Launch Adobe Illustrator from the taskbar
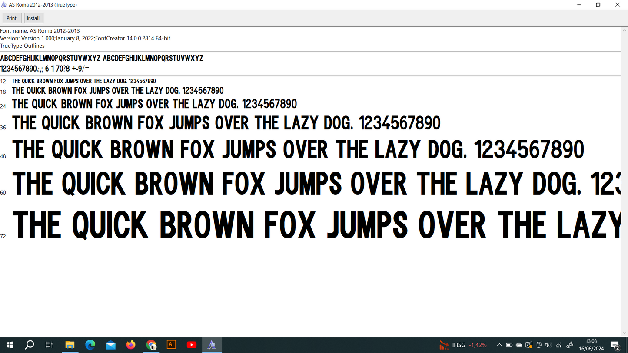Viewport: 628px width, 353px height. [x=171, y=344]
